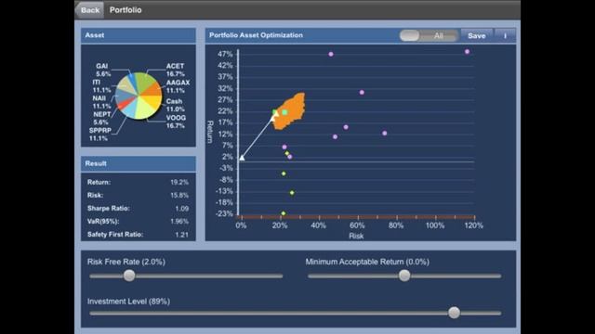Image resolution: width=595 pixels, height=334 pixels.
Task: Click the purple point near 12% return, 74% risk
Action: pos(385,134)
